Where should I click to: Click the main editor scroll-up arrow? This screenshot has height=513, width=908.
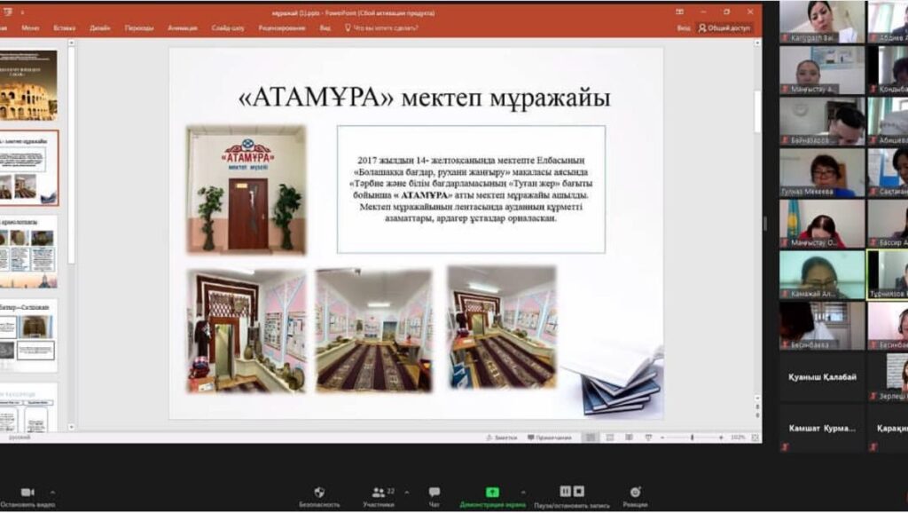(x=757, y=43)
